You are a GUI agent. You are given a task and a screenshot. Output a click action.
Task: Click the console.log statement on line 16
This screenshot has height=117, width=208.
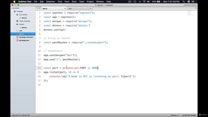point(92,76)
